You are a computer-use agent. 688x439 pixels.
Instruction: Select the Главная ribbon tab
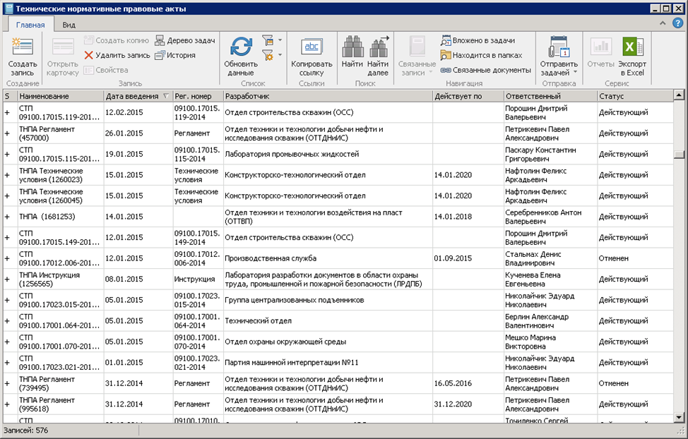[x=30, y=25]
